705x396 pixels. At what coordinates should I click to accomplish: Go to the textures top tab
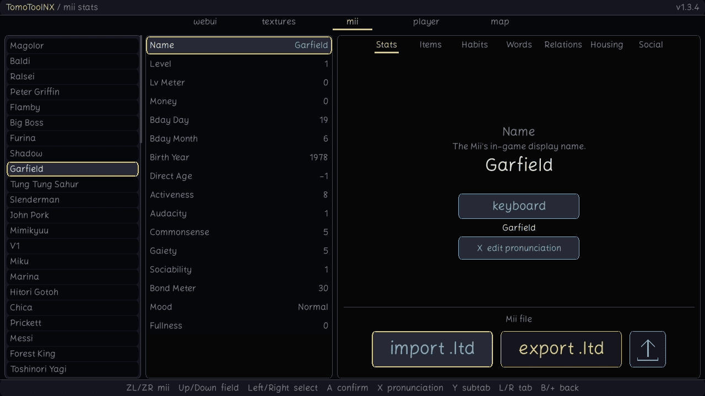click(279, 21)
